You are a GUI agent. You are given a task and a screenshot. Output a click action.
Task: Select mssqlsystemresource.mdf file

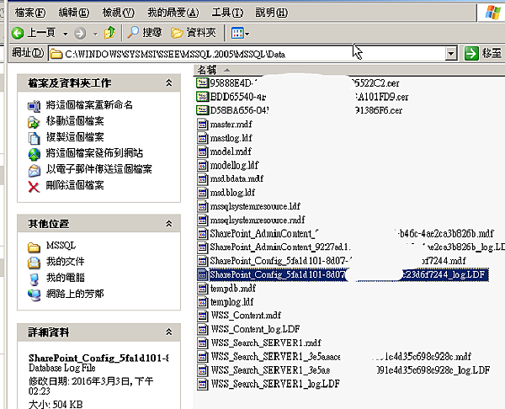click(x=258, y=220)
